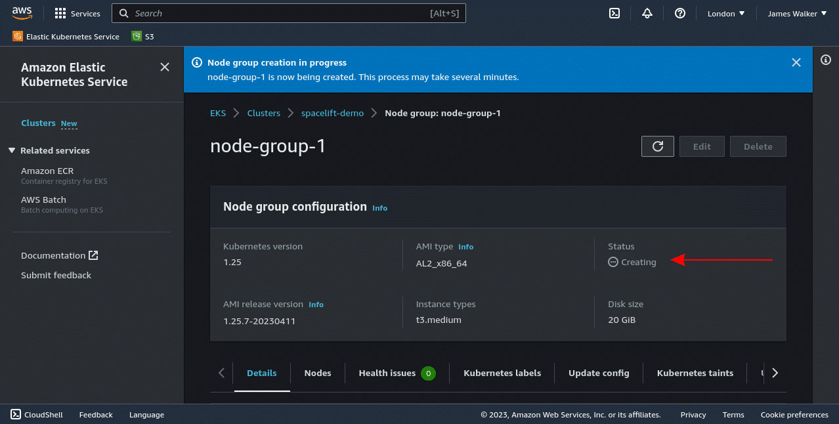This screenshot has width=839, height=424.
Task: Open Info next to AMI release version
Action: coord(316,305)
